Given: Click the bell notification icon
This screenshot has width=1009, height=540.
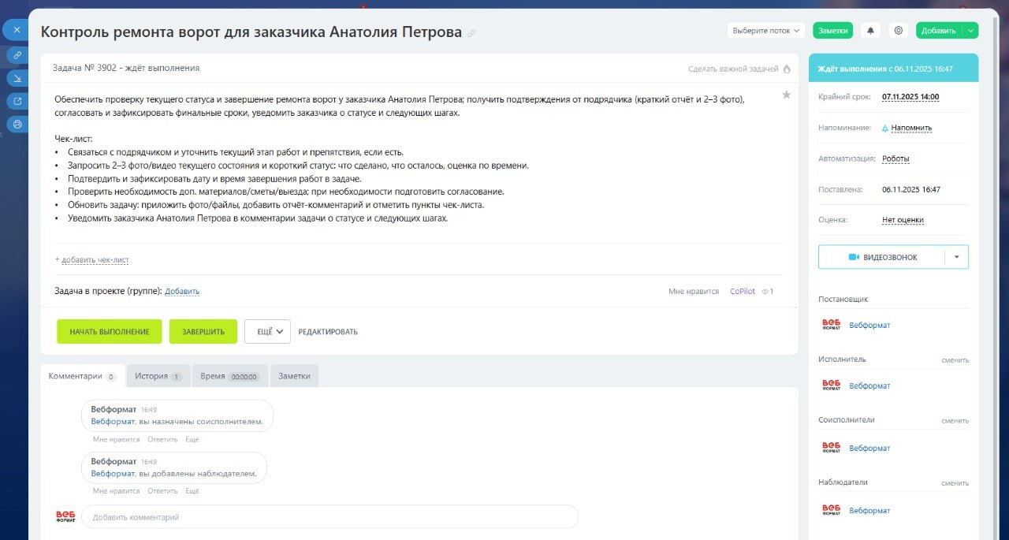Looking at the screenshot, I should pos(870,31).
